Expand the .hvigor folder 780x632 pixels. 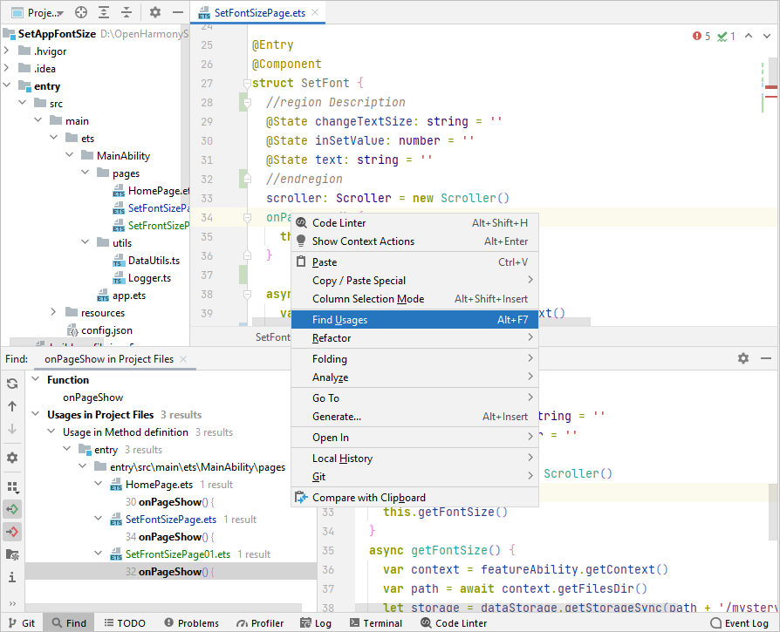click(7, 51)
